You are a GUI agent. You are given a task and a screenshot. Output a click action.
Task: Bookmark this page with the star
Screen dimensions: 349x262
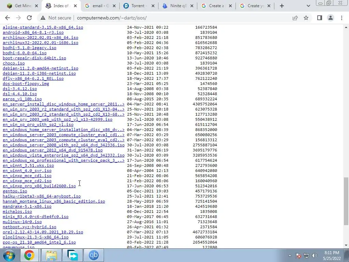306,18
